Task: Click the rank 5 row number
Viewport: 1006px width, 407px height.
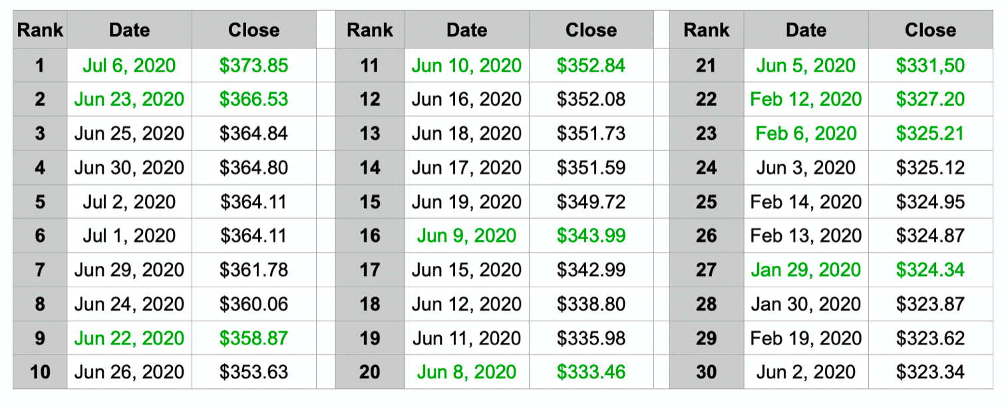Action: (x=40, y=202)
